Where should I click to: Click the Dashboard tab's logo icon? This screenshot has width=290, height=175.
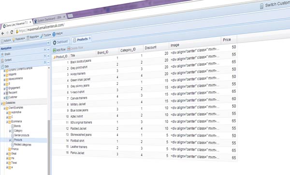tap(55, 43)
